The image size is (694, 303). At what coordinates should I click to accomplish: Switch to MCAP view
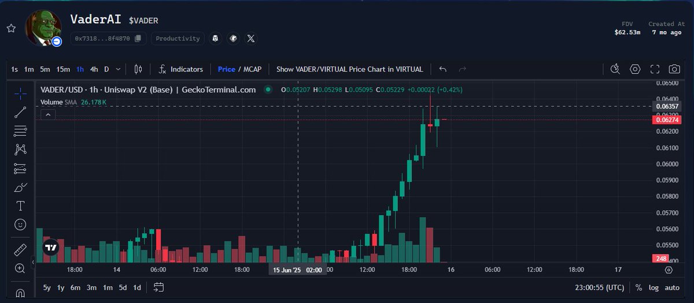tap(252, 69)
